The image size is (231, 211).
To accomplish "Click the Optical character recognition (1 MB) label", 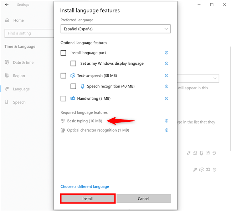I will 98,130.
